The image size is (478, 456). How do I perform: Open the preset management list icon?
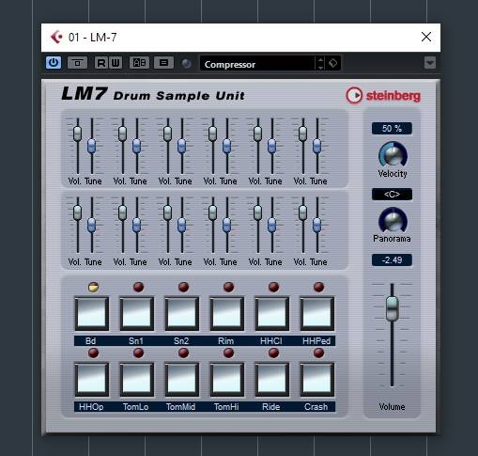163,63
